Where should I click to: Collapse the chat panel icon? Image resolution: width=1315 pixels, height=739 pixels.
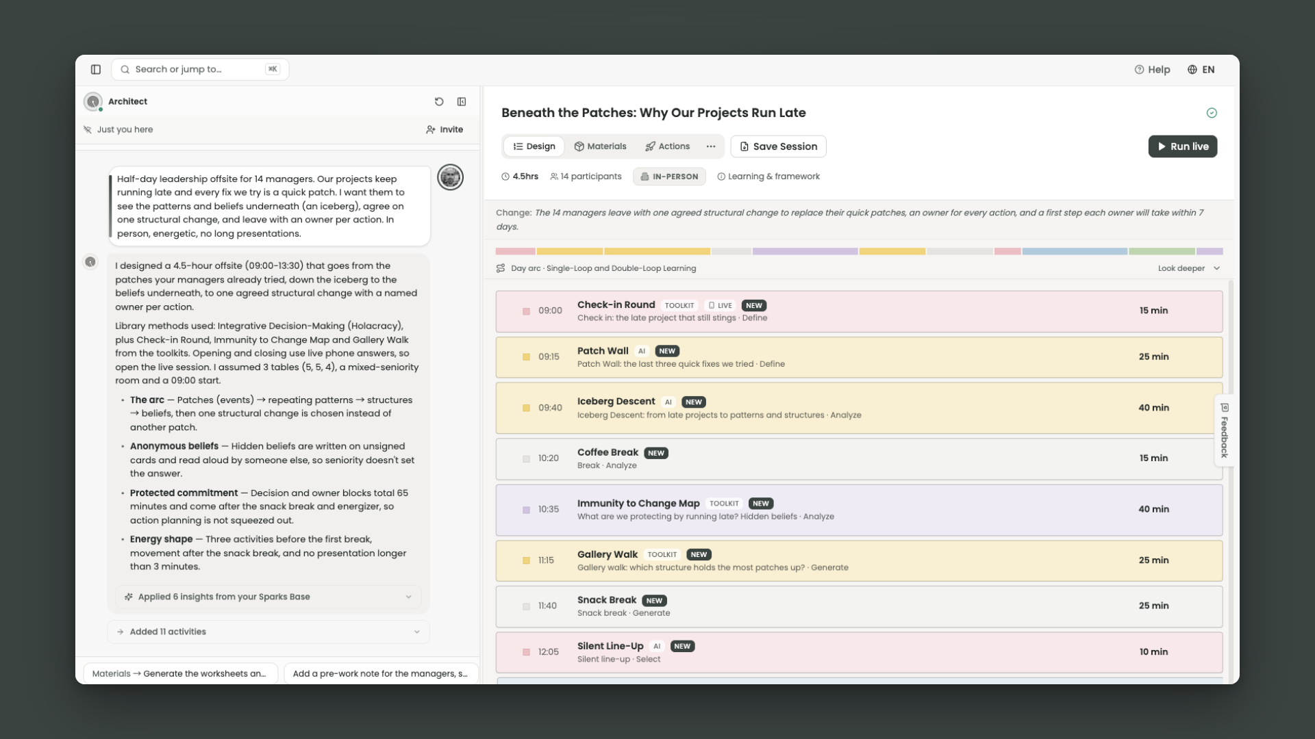[x=462, y=101]
